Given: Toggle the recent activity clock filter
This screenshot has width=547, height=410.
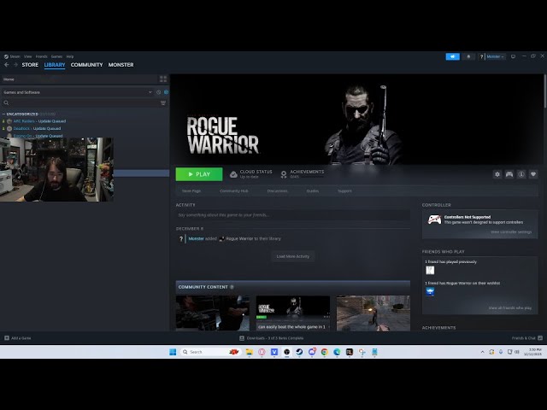Looking at the screenshot, I should click(x=159, y=92).
